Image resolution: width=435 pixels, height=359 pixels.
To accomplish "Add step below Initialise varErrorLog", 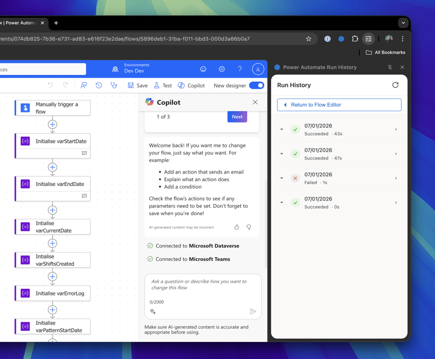I will pyautogui.click(x=53, y=310).
